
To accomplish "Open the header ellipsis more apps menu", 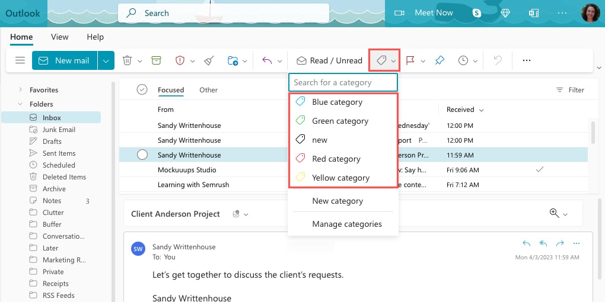I will [562, 13].
